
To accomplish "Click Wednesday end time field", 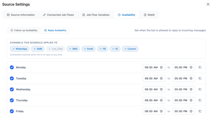I will pyautogui.click(x=181, y=89).
